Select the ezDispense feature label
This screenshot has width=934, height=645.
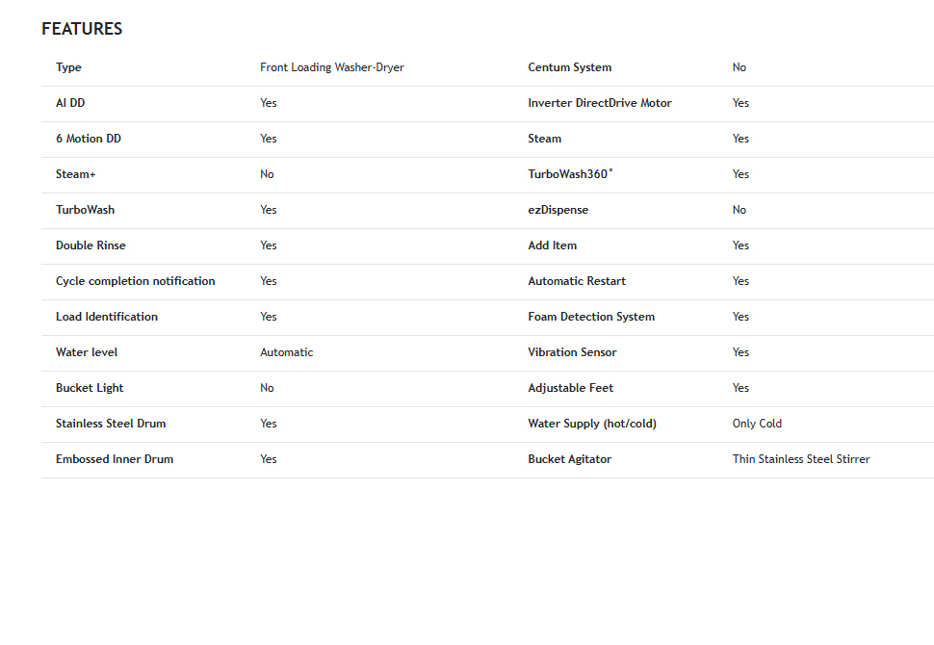[558, 210]
